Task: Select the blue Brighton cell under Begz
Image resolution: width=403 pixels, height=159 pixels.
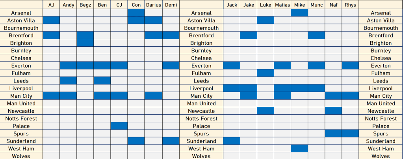Action: (85, 43)
